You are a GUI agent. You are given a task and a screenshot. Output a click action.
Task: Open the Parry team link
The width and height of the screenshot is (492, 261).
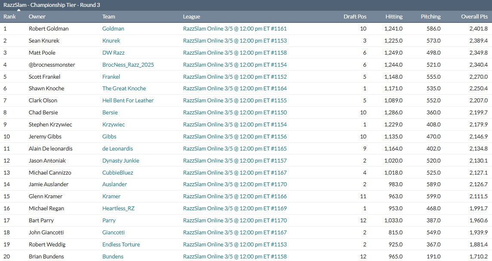(x=109, y=221)
